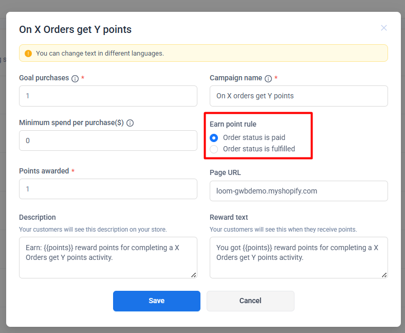Click the "Order status is fulfilled" label text
Image resolution: width=405 pixels, height=333 pixels.
(259, 149)
